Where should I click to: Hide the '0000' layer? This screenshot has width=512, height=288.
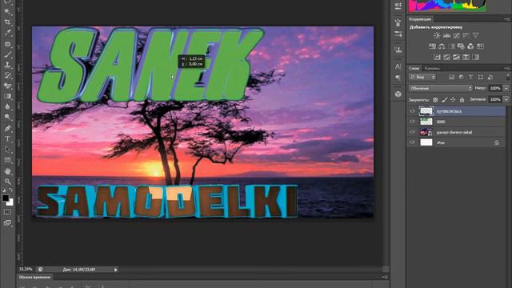[x=413, y=122]
